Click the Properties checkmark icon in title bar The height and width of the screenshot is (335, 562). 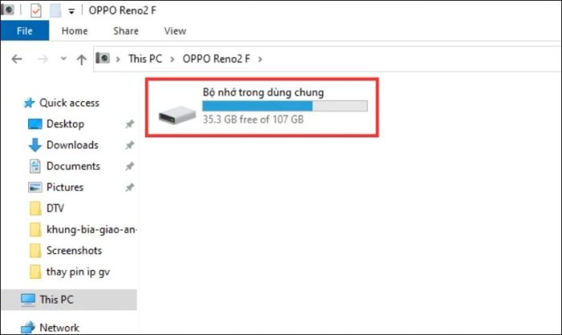tap(36, 10)
